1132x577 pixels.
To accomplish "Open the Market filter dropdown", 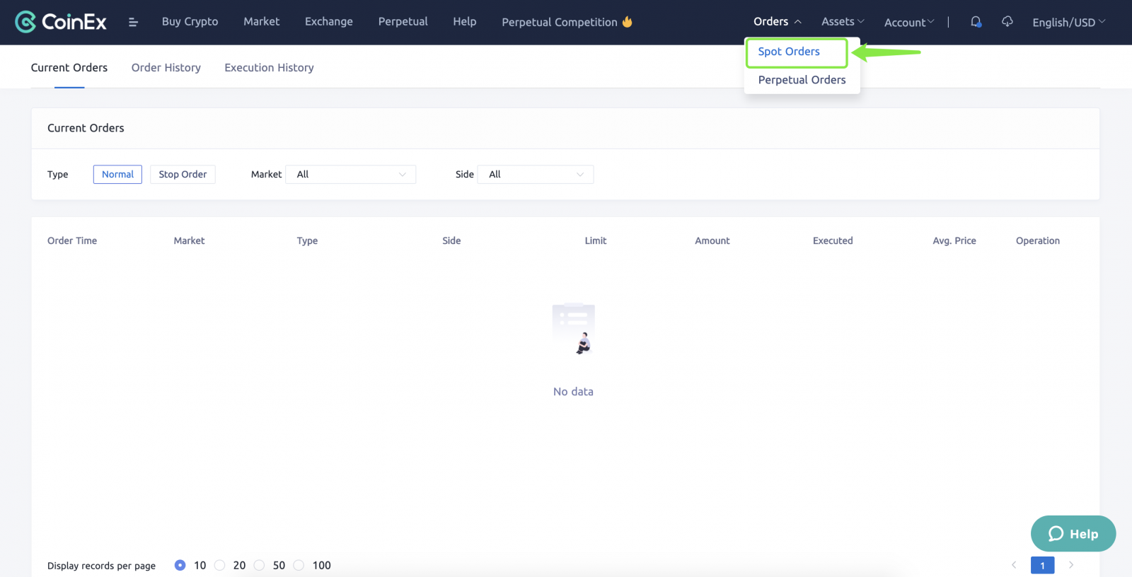I will click(350, 175).
